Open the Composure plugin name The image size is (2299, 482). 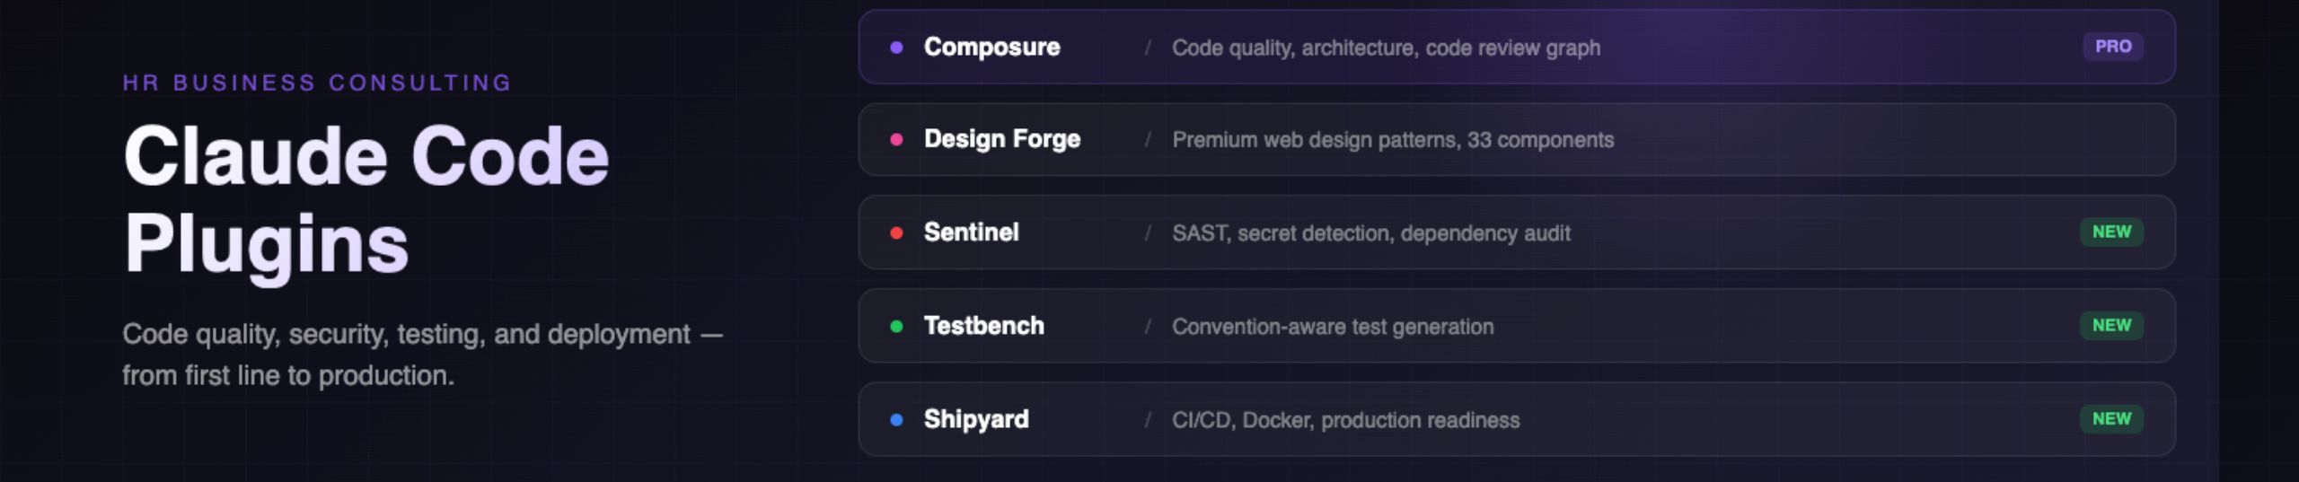[991, 48]
